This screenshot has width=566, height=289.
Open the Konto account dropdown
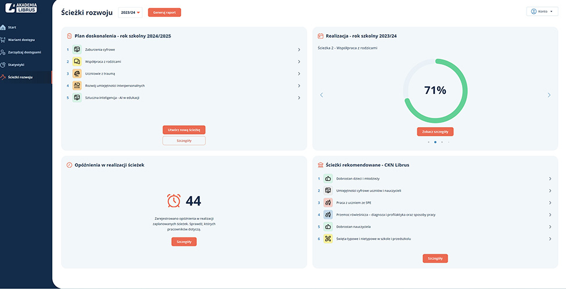(542, 11)
